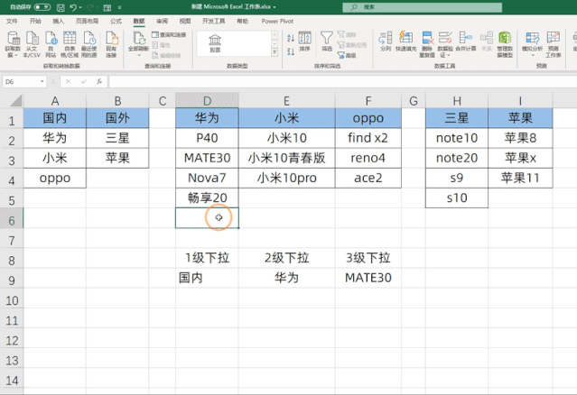Select cell containing 小米10青春版
This screenshot has width=577, height=395.
coord(286,158)
